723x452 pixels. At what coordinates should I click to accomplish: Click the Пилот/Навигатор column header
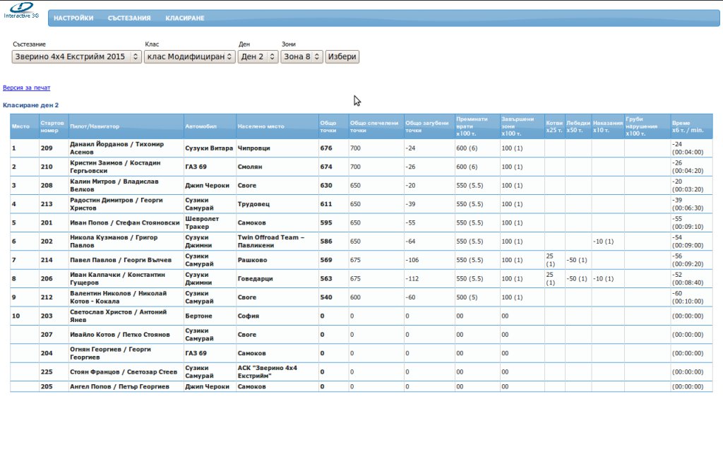95,126
